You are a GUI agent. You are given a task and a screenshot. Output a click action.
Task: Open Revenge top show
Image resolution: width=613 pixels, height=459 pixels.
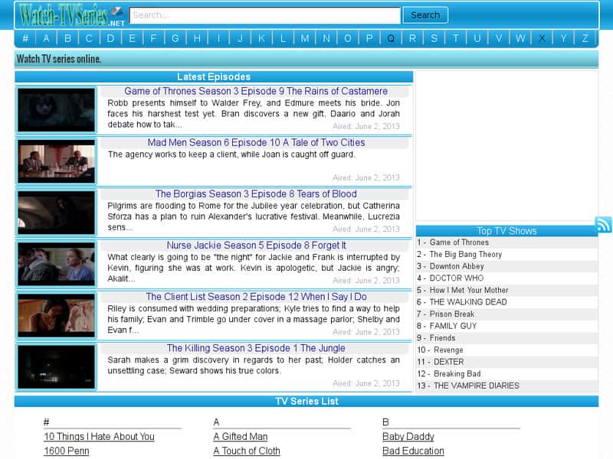click(448, 350)
